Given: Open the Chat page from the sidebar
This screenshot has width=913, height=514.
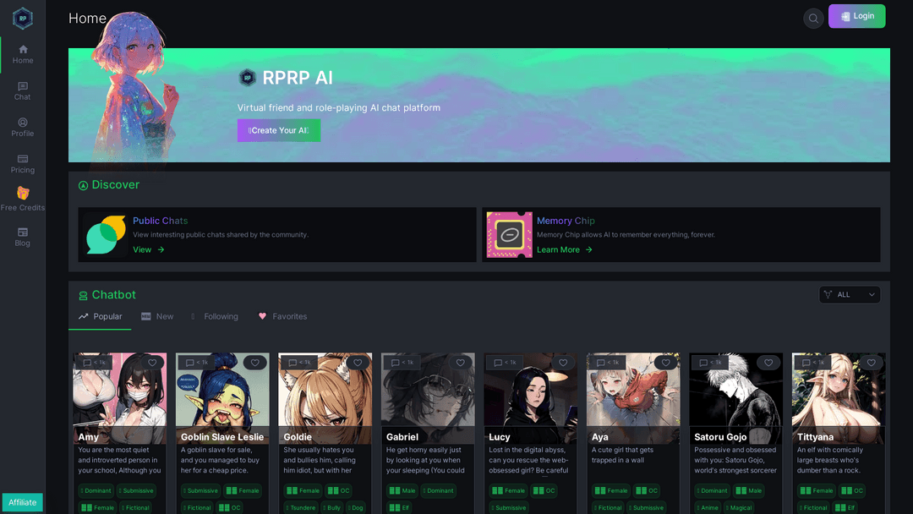Looking at the screenshot, I should 23,89.
